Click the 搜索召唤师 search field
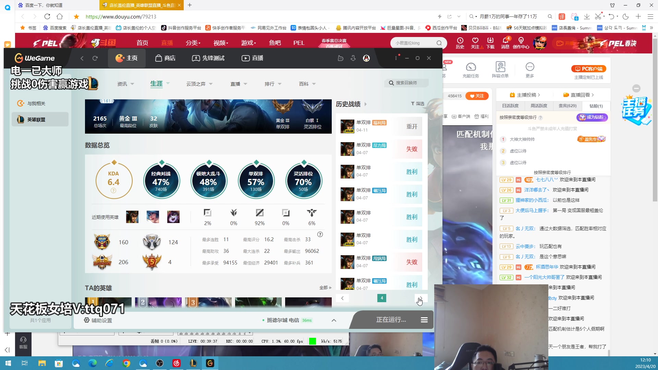 406,83
